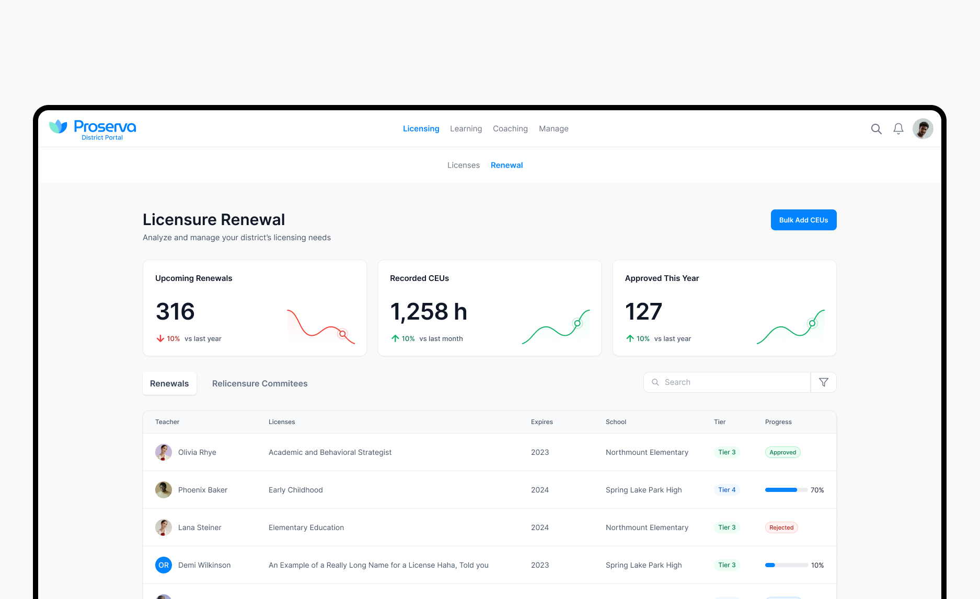The height and width of the screenshot is (599, 980).
Task: Click the 127 approved count
Action: click(643, 312)
